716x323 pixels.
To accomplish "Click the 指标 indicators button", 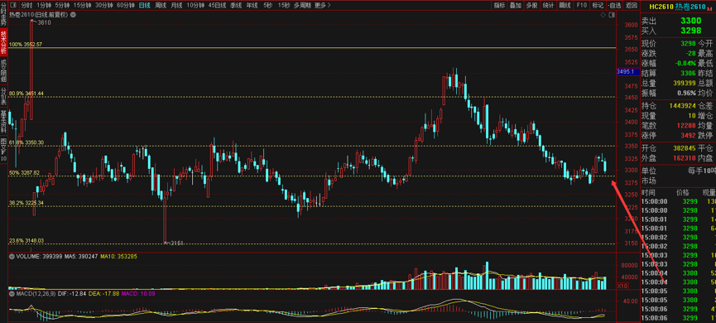I will click(500, 6).
